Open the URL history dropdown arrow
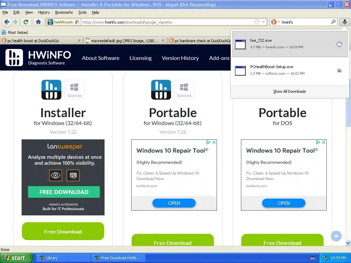Screen dimensions: 351x263 point(264,22)
